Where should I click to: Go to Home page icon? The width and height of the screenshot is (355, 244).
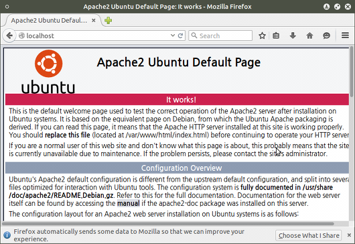tap(309, 36)
